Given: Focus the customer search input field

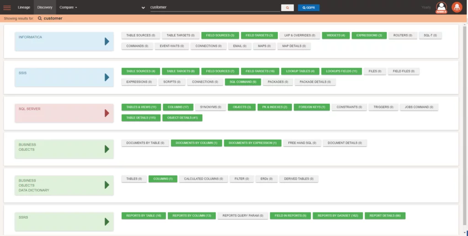Looking at the screenshot, I should [x=215, y=7].
